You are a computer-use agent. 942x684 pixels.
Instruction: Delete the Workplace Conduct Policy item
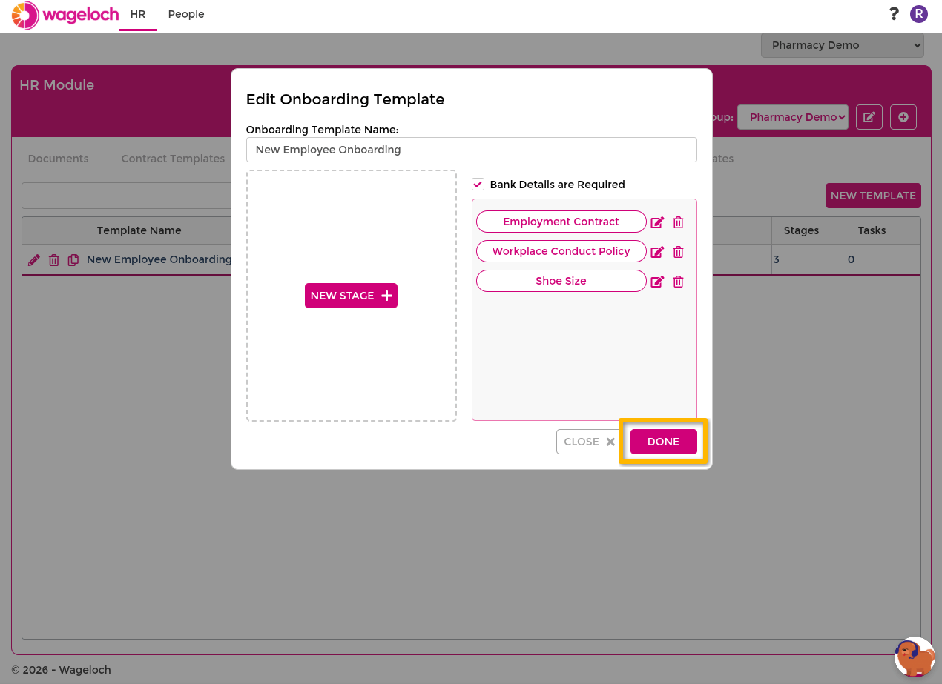coord(678,252)
